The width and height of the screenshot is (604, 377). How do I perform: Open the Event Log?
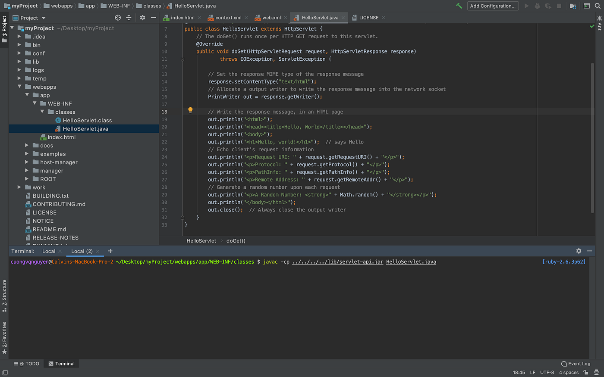(576, 364)
